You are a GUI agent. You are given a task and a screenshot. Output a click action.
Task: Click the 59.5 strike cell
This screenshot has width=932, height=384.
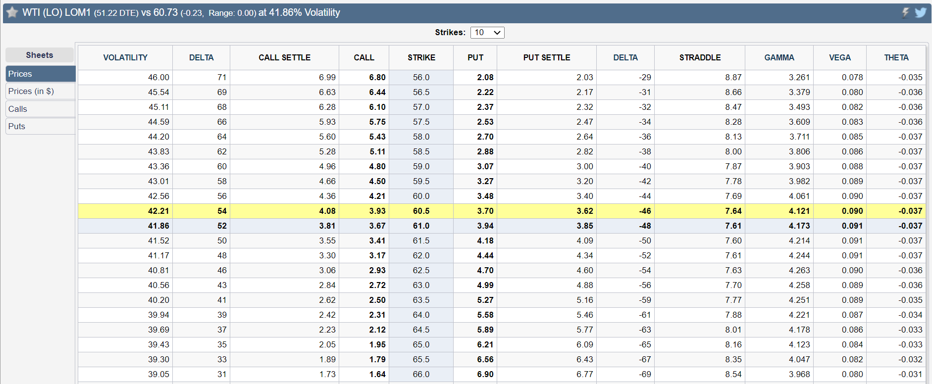(x=421, y=181)
